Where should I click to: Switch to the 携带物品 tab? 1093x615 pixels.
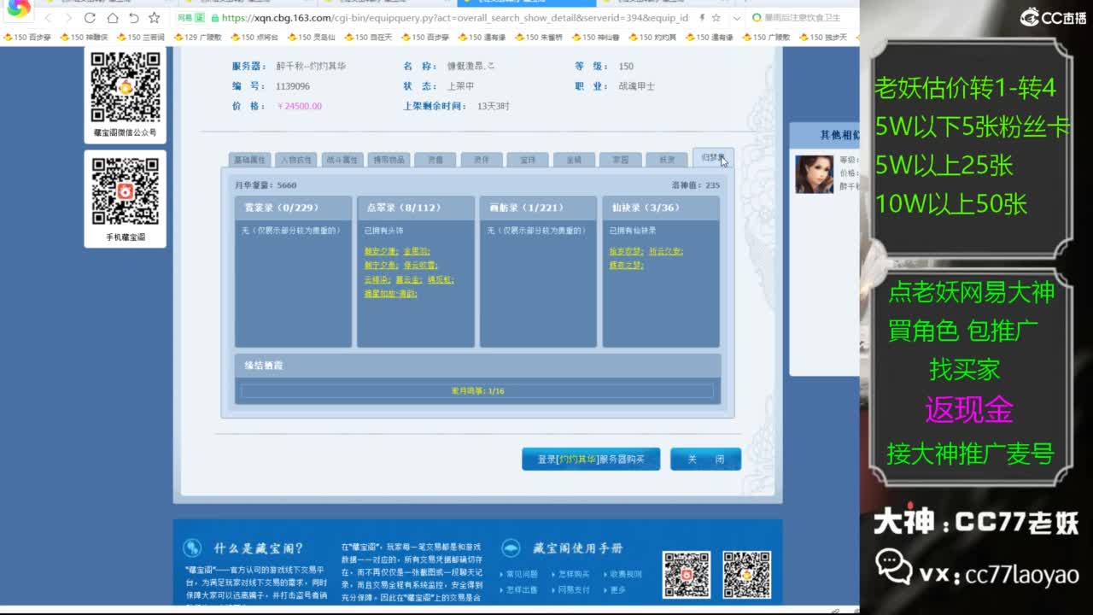pos(389,160)
